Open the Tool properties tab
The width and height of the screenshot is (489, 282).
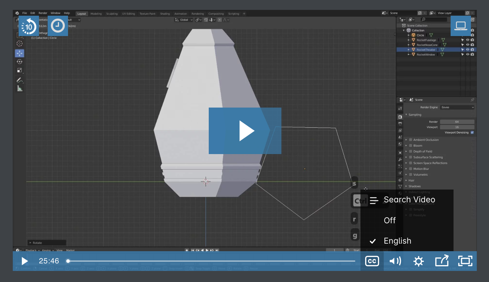pos(400,108)
